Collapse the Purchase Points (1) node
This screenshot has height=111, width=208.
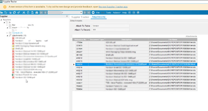click(7, 28)
